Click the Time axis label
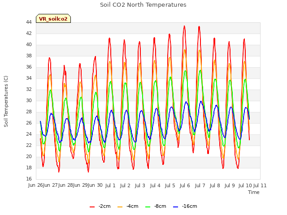Image resolution: width=287 pixels, height=215 pixels. (254, 192)
